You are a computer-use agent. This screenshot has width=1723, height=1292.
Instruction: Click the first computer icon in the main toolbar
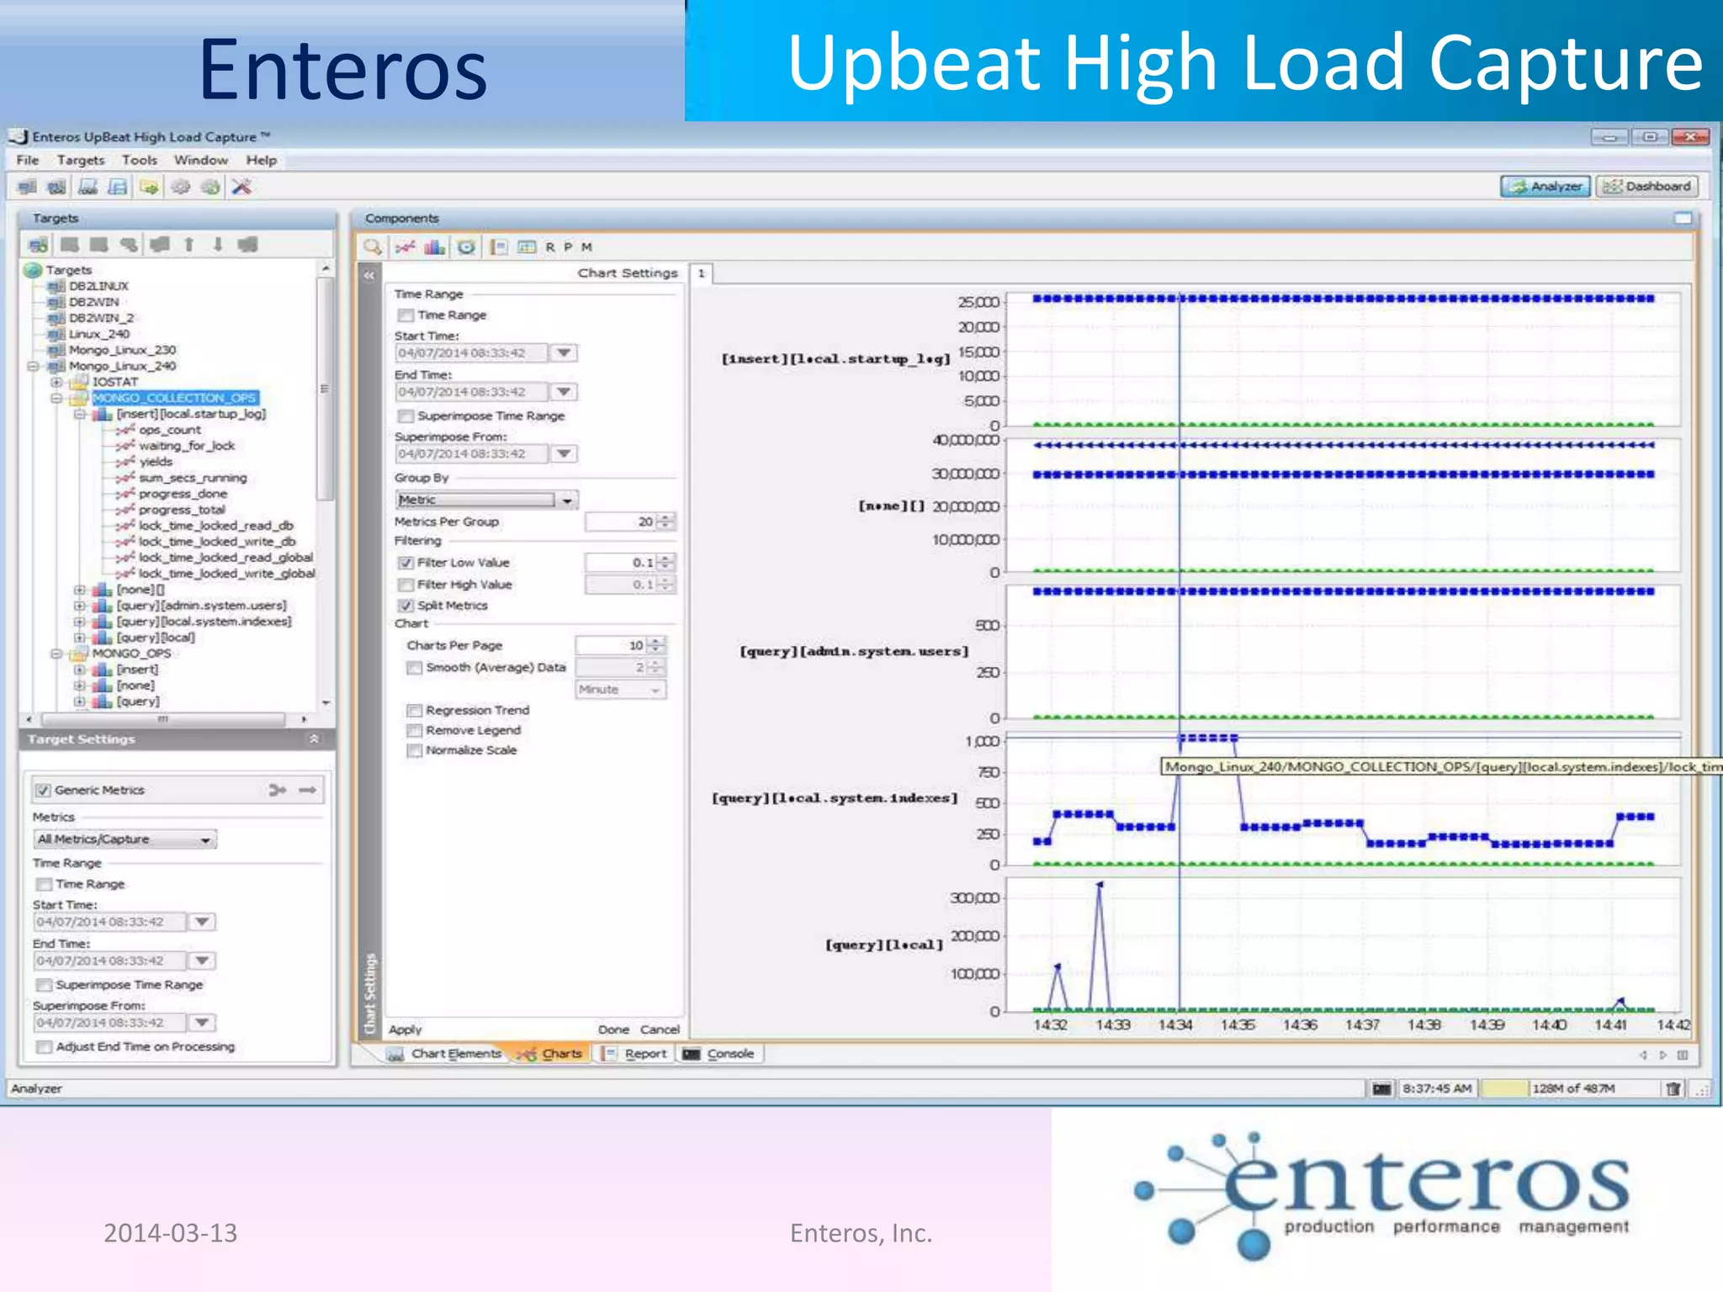(27, 187)
